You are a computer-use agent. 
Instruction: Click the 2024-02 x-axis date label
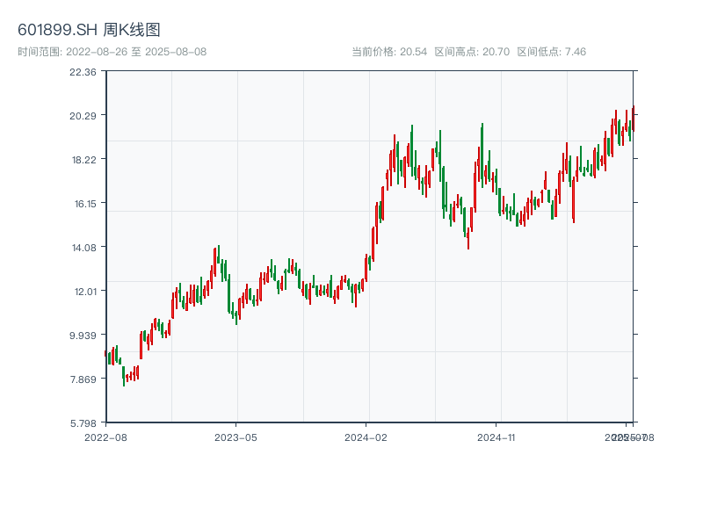(x=366, y=437)
